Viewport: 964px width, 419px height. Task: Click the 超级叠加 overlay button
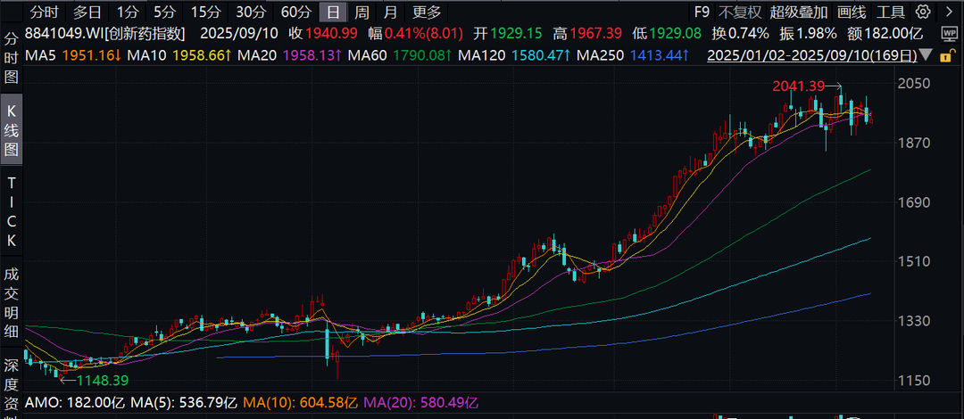click(x=800, y=12)
